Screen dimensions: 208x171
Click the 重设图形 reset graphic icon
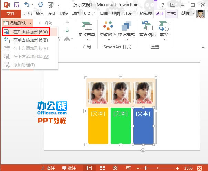[147, 26]
